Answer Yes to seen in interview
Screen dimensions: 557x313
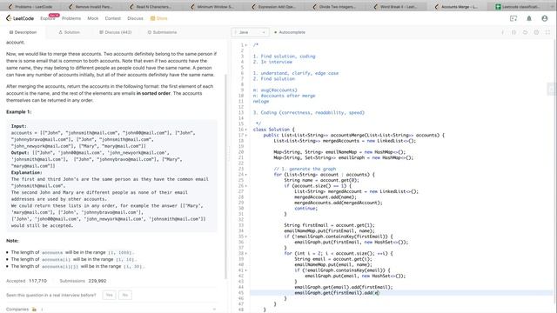click(x=109, y=296)
